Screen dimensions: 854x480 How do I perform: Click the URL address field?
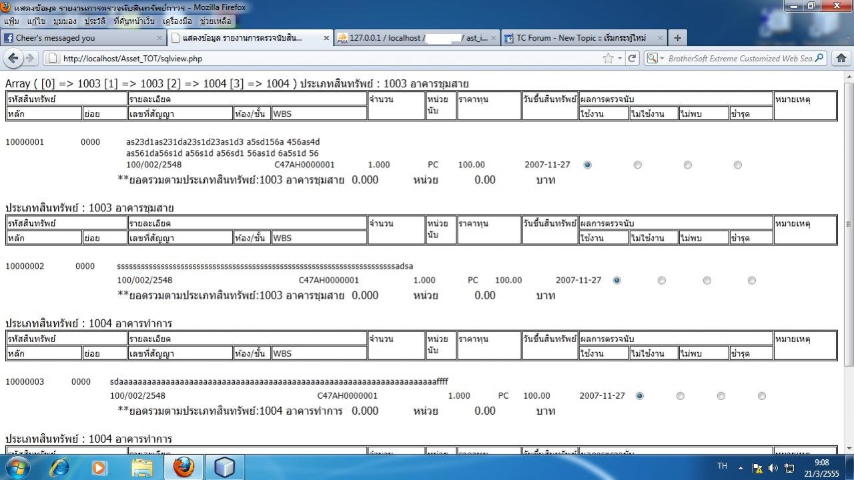pos(332,58)
